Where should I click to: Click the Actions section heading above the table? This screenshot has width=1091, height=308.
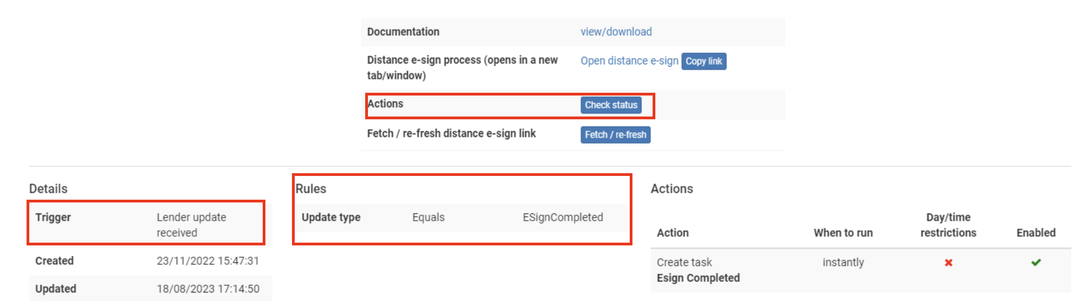(x=672, y=189)
